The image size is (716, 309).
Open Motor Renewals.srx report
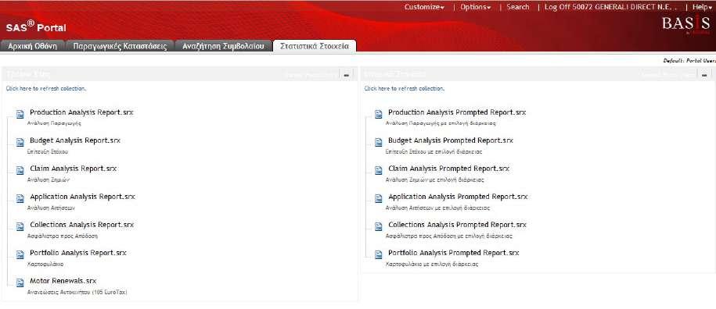click(63, 281)
